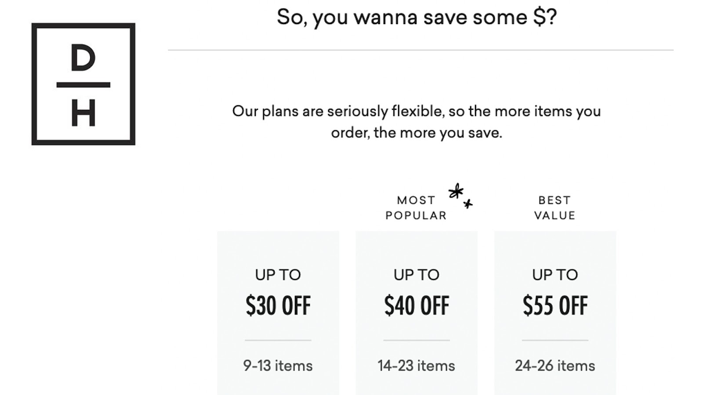Click the 9-13 items text

click(278, 366)
